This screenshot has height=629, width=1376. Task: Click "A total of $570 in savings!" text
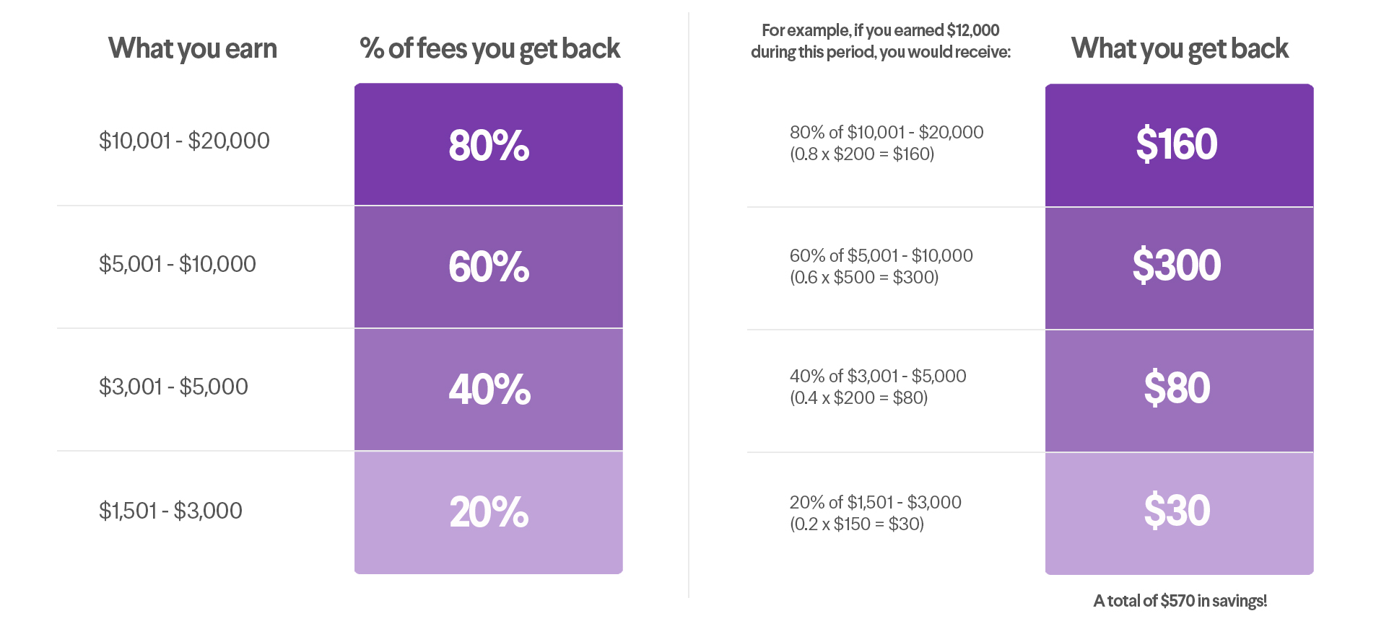coord(1180,601)
